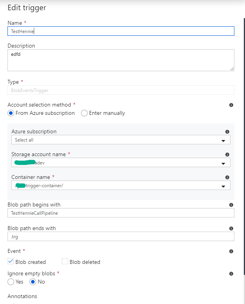Click into the Name field containing TestHennie
Screen dimensions: 245x304
[x=121, y=31]
